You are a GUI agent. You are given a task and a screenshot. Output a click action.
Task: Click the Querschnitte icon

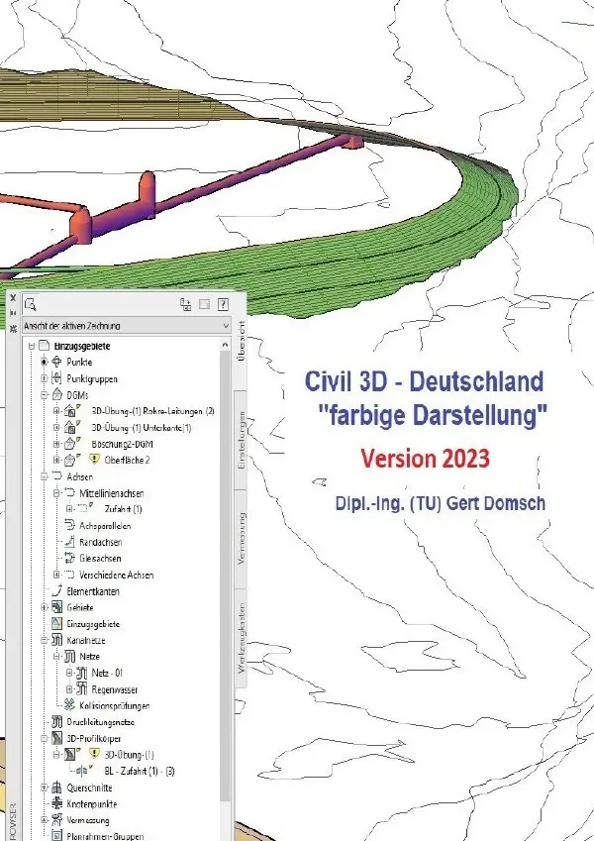point(56,788)
